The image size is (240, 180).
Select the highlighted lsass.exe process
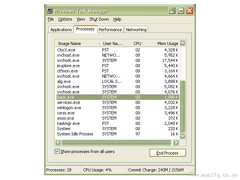pyautogui.click(x=117, y=97)
